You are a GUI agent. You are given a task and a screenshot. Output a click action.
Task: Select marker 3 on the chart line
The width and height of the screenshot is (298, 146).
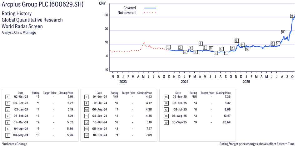coord(185,52)
